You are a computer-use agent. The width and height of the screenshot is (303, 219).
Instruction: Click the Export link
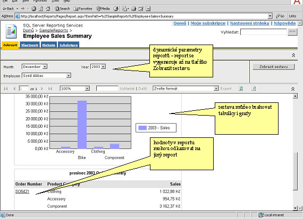(226, 89)
